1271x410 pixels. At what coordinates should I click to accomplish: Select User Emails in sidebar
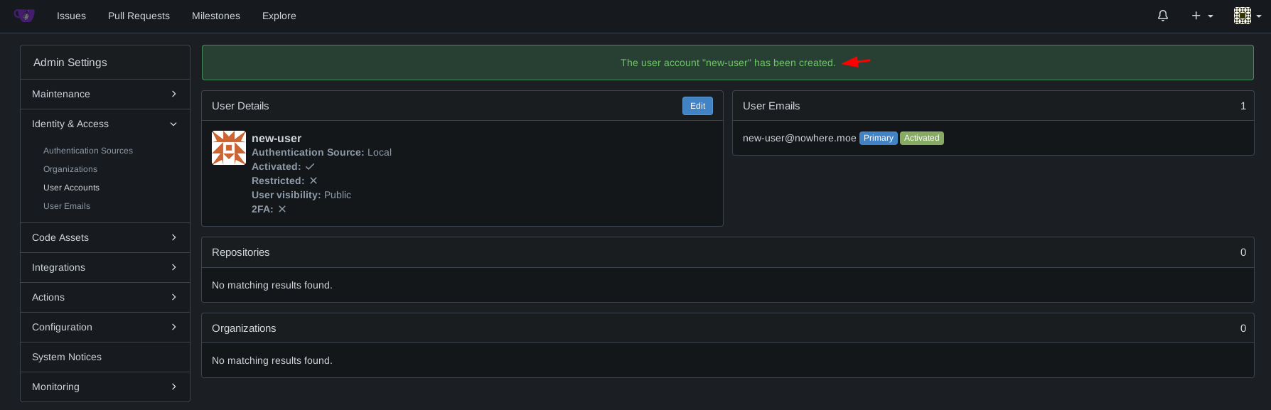(x=67, y=206)
